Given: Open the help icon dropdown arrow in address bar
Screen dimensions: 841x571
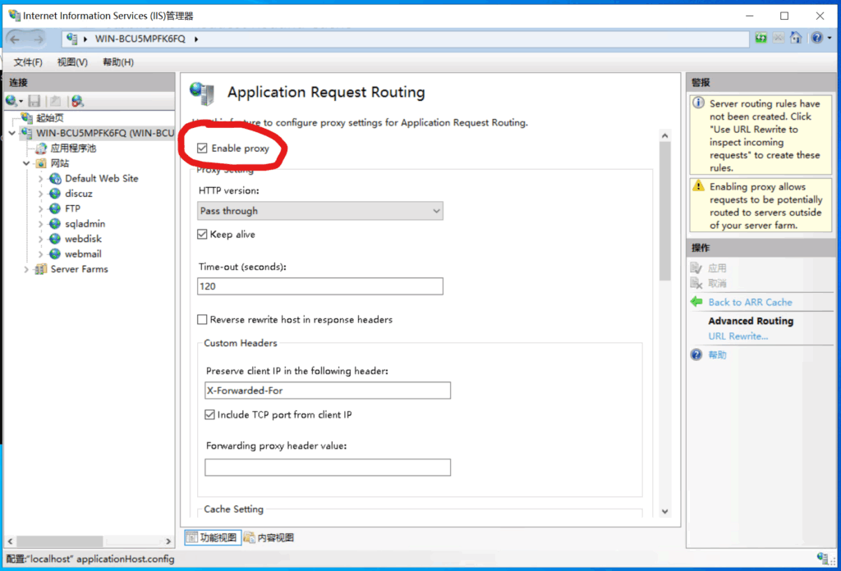Looking at the screenshot, I should click(x=830, y=38).
